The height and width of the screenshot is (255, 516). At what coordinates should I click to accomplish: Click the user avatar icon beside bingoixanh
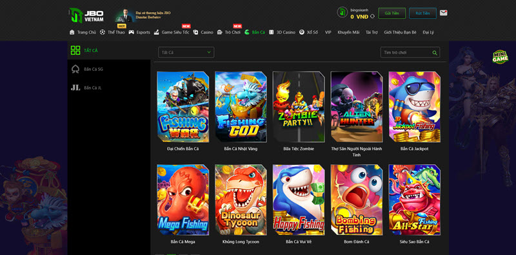342,12
